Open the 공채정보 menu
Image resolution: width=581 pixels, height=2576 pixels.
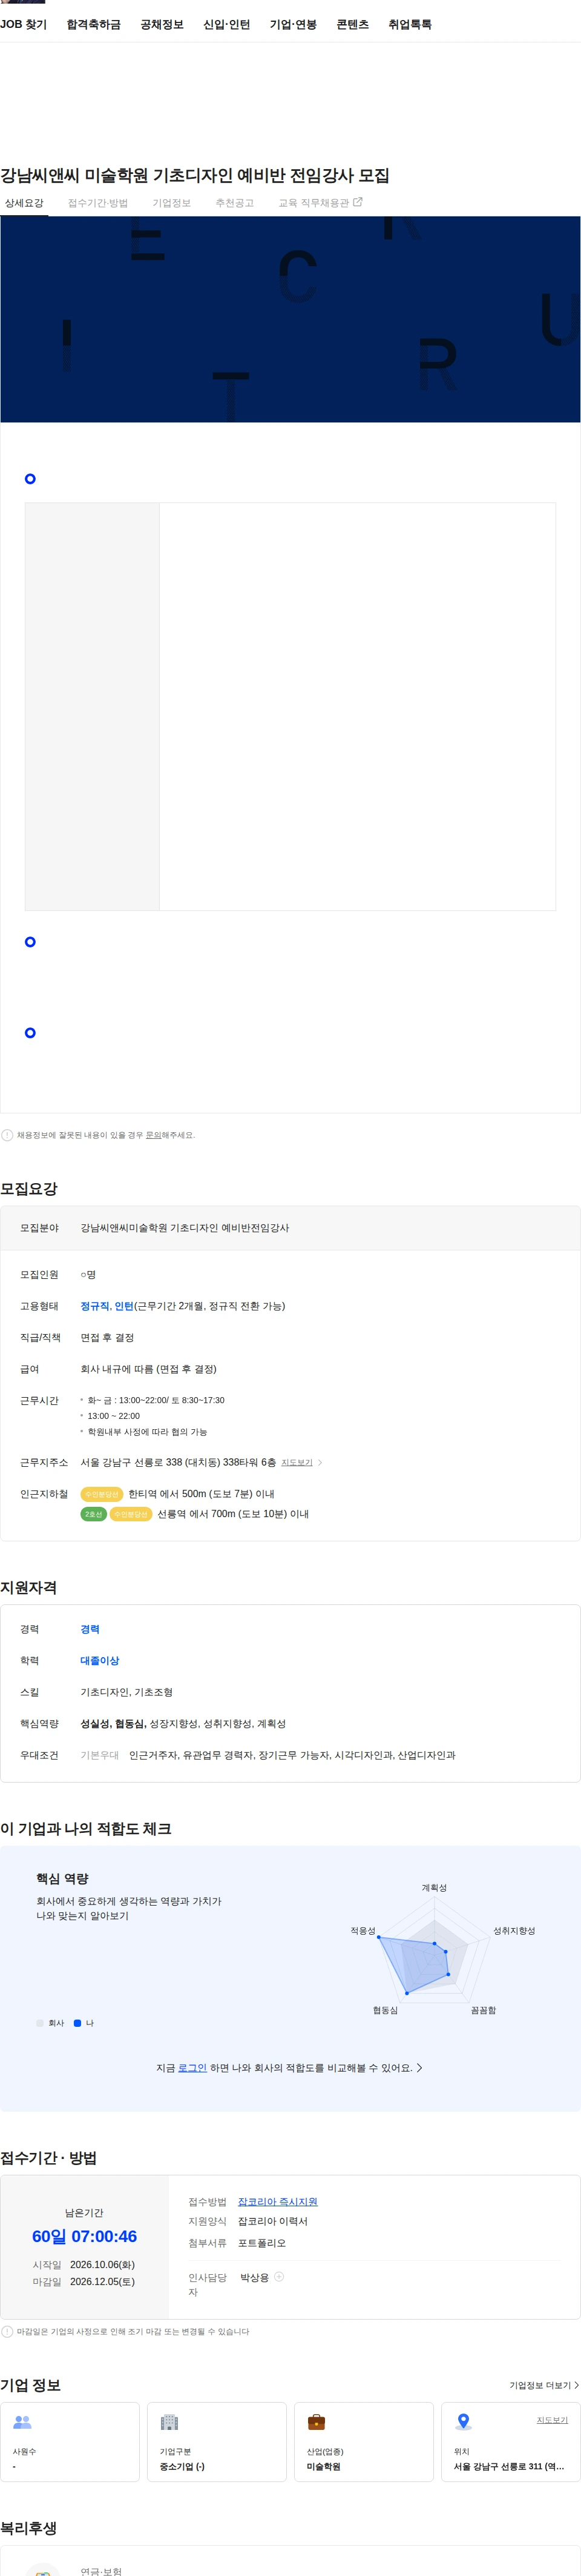point(162,24)
